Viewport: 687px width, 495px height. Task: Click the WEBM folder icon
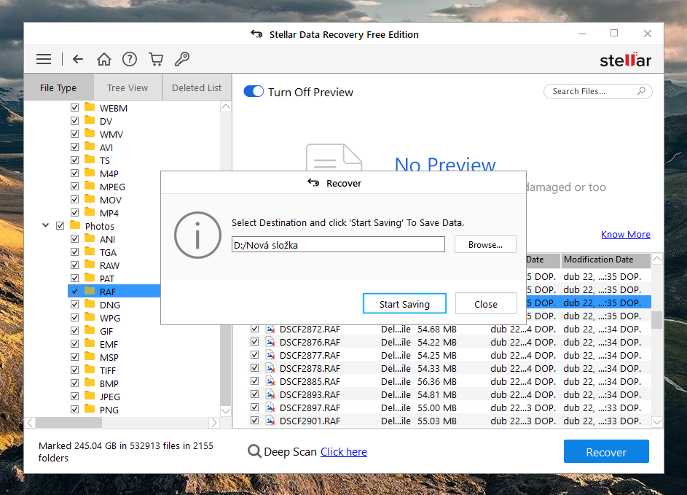pyautogui.click(x=90, y=107)
